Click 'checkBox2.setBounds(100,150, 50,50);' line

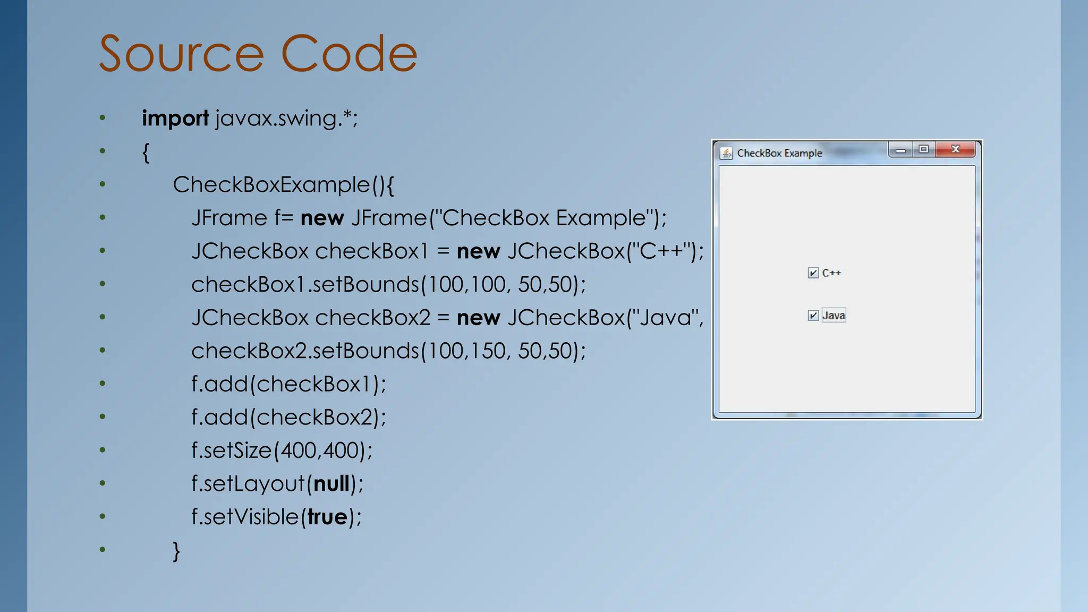[388, 351]
